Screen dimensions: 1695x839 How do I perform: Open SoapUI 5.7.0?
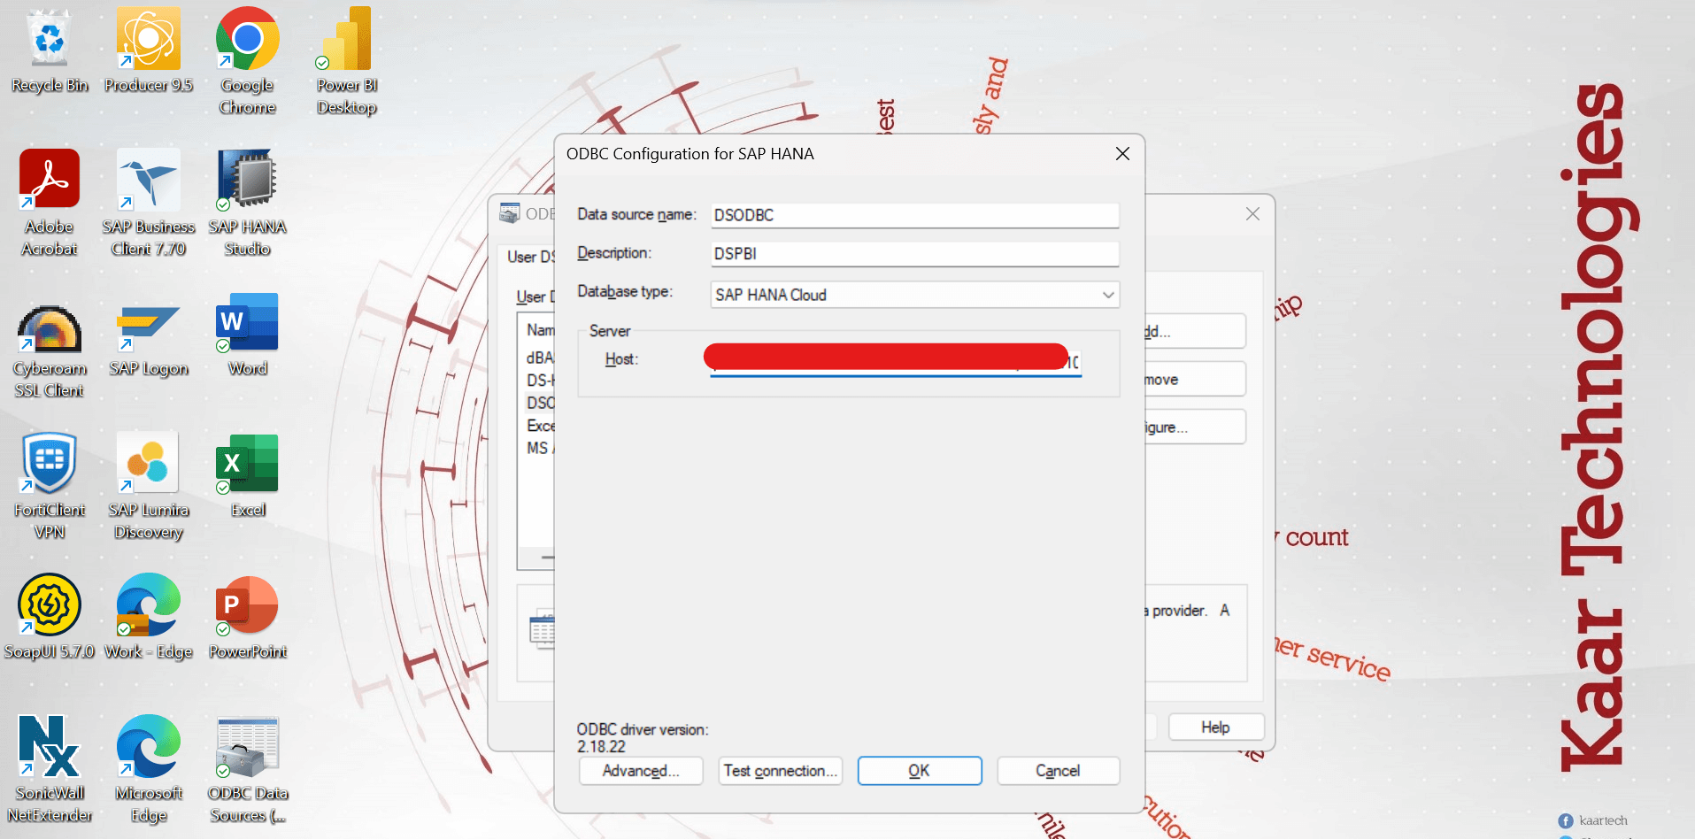tap(50, 606)
